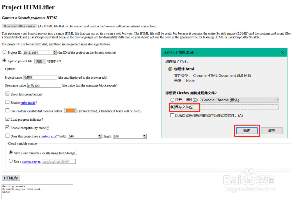Screen dimensions: 291x199
Task: Toggle Enable compatibility mode checkbox
Action: [8, 127]
